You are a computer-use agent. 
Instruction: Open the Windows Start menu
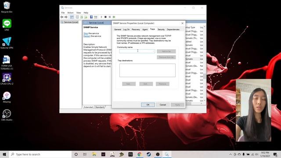4,154
